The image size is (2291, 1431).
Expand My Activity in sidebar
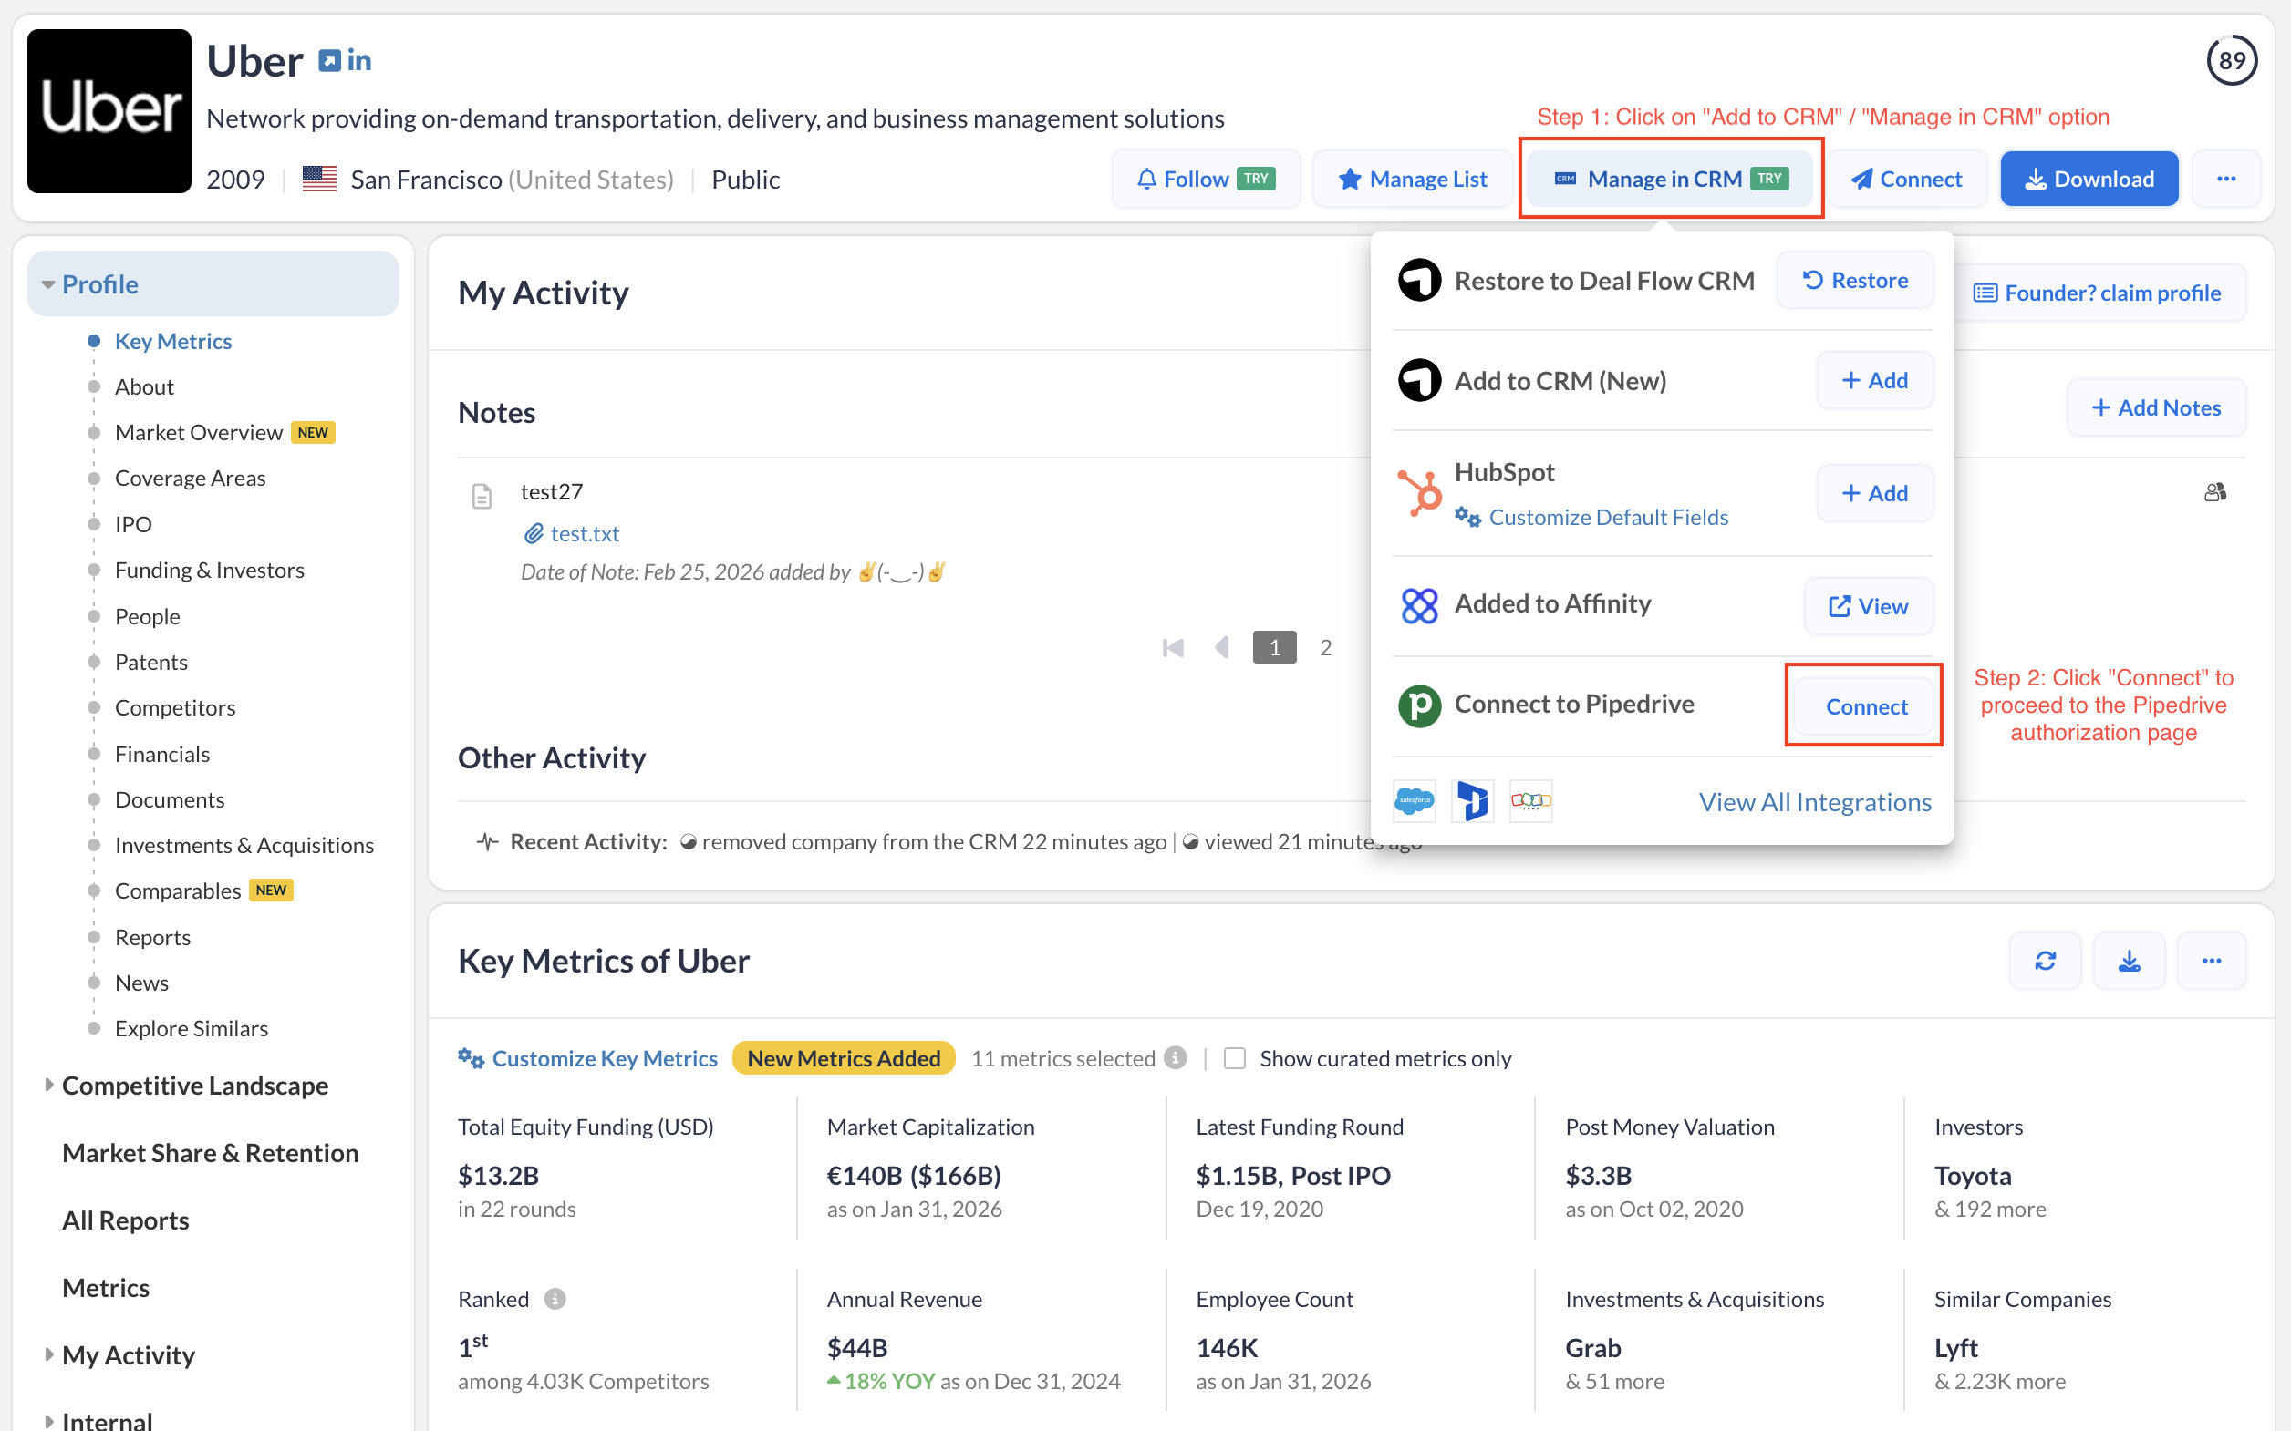point(48,1354)
